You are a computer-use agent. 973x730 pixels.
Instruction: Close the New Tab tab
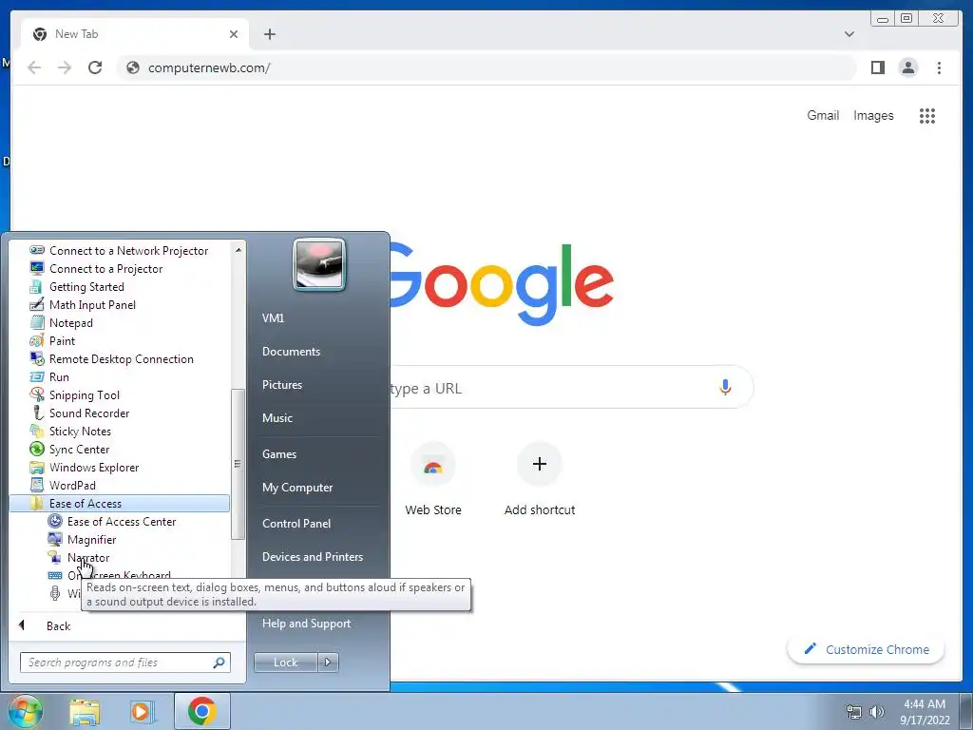click(x=234, y=34)
